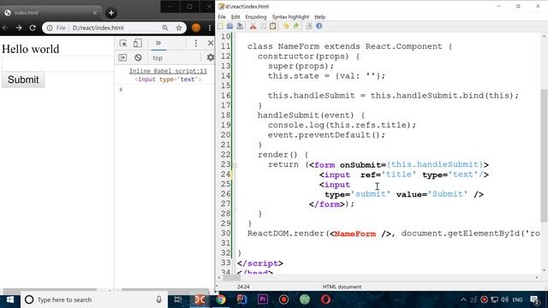
Task: Clear the console output
Action: (x=138, y=57)
